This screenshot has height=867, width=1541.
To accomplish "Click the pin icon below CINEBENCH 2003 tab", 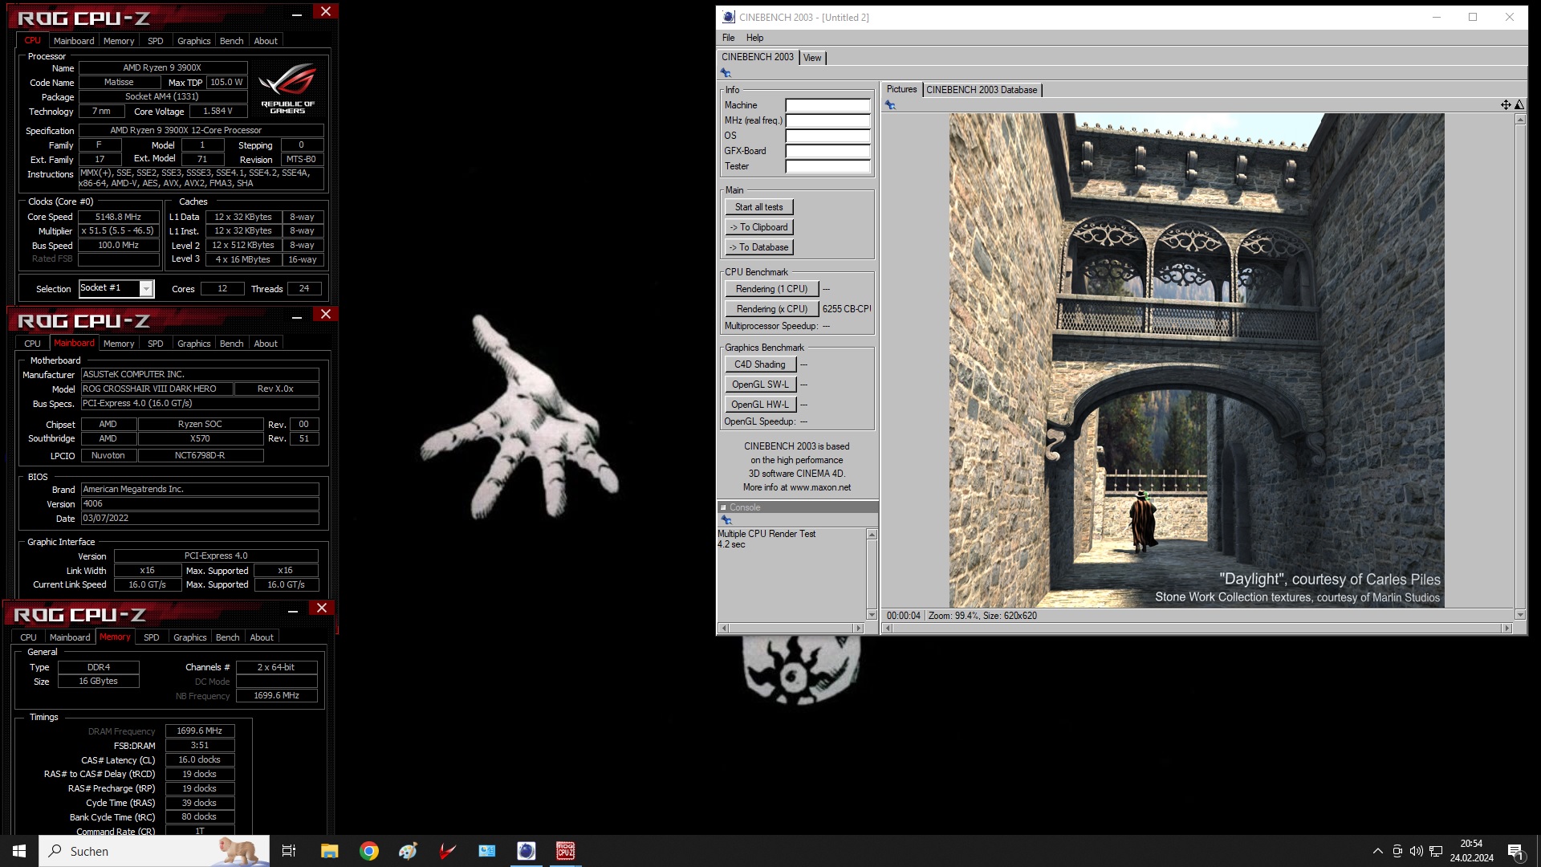I will [726, 73].
